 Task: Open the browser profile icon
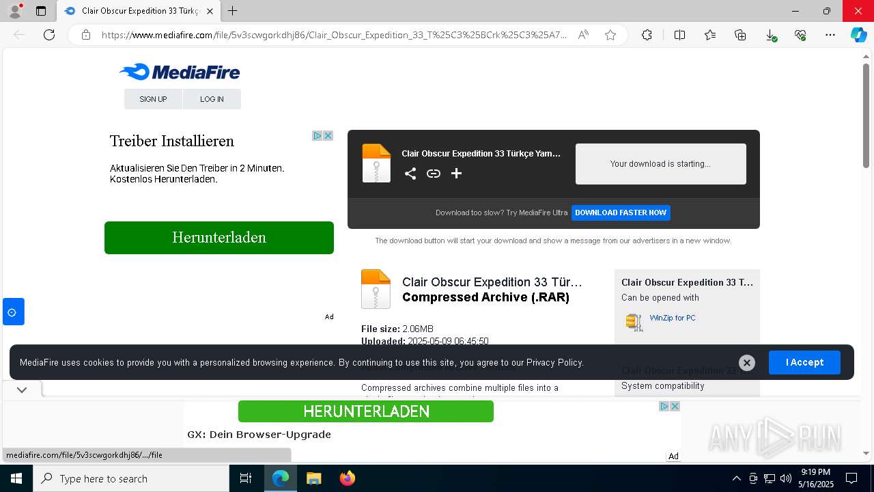[14, 11]
